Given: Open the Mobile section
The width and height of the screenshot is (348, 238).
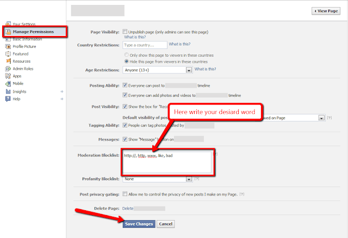Looking at the screenshot, I should click(18, 83).
